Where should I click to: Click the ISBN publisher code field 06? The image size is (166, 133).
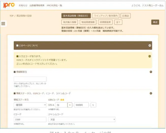(61, 105)
